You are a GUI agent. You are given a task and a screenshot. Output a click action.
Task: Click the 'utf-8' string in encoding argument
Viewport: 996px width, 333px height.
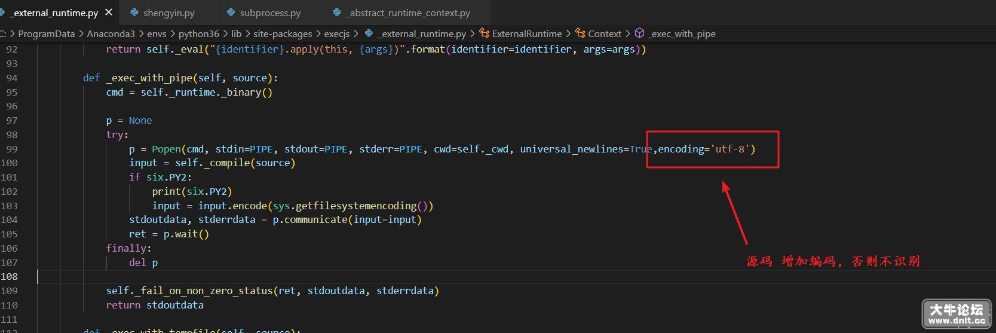(730, 149)
